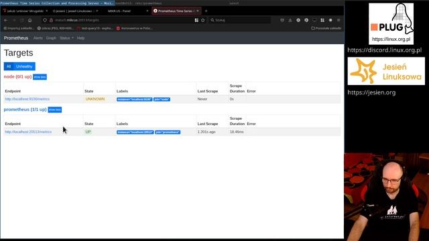Bookmark this page with the star icon
Viewport: 429px width, 241px height.
coord(202,20)
